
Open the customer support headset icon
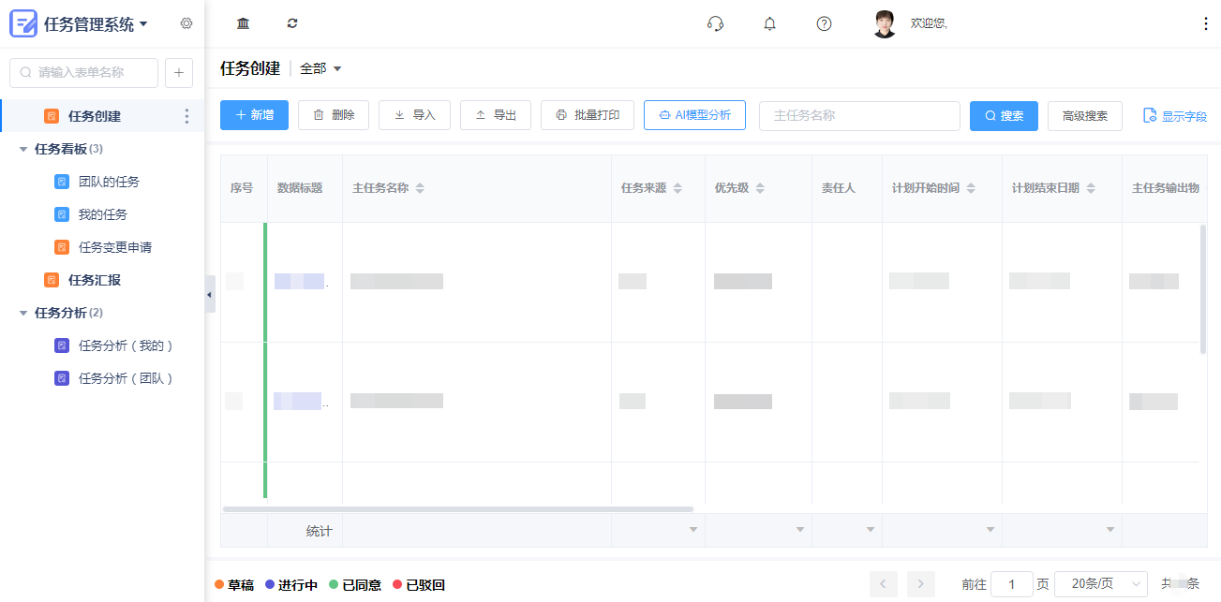715,23
